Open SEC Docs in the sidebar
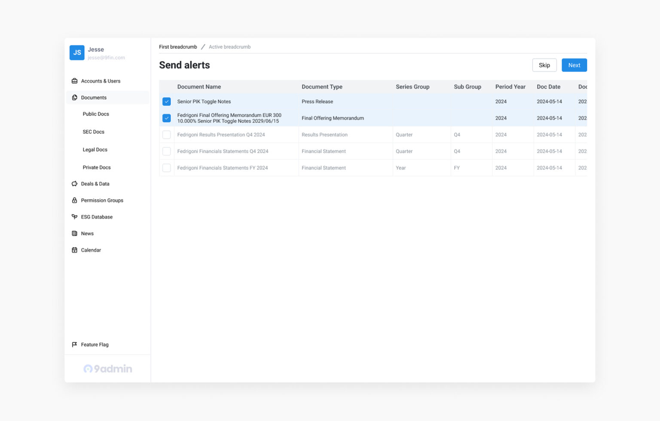The image size is (660, 421). coord(93,132)
